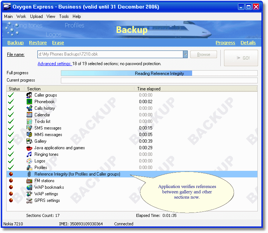Click the Caller groups section icon

[29, 95]
